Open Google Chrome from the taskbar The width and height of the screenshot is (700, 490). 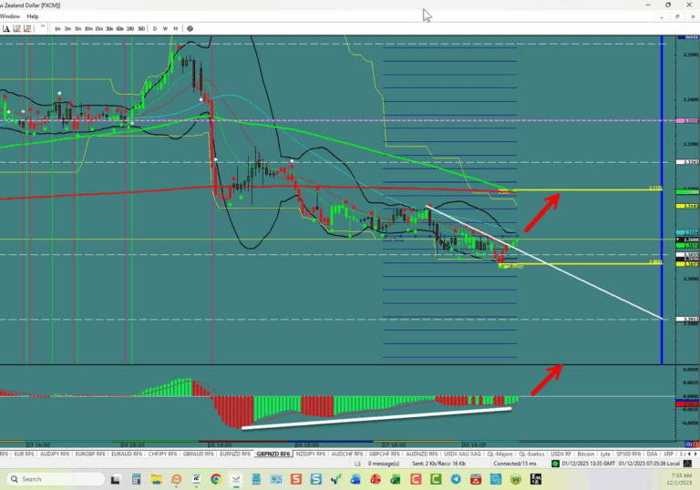click(216, 479)
